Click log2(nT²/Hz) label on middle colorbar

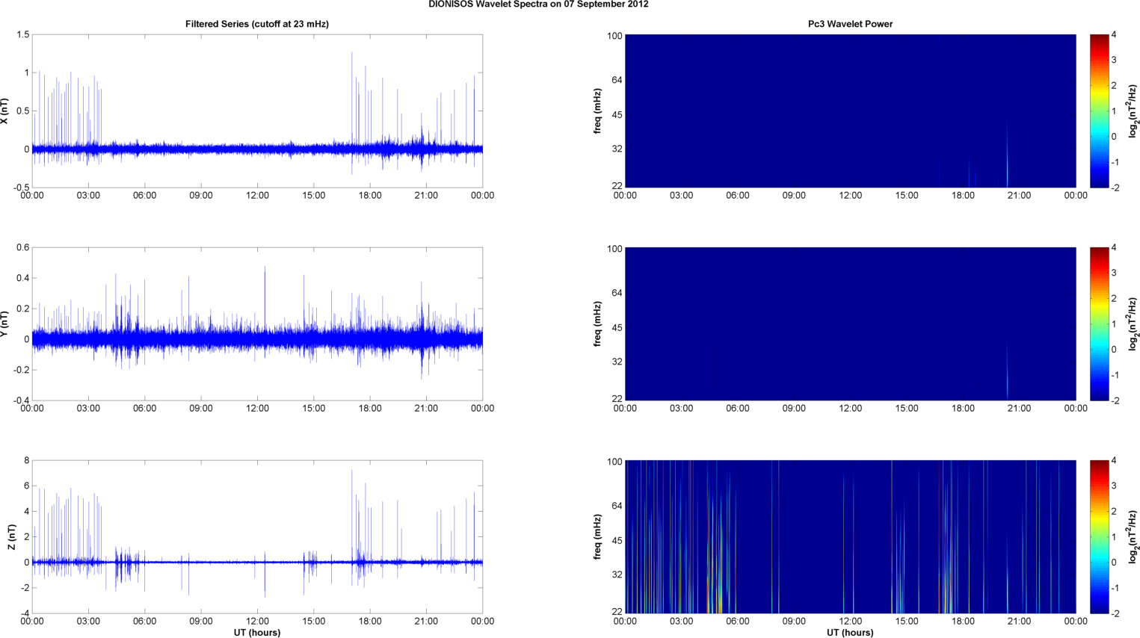(1133, 324)
